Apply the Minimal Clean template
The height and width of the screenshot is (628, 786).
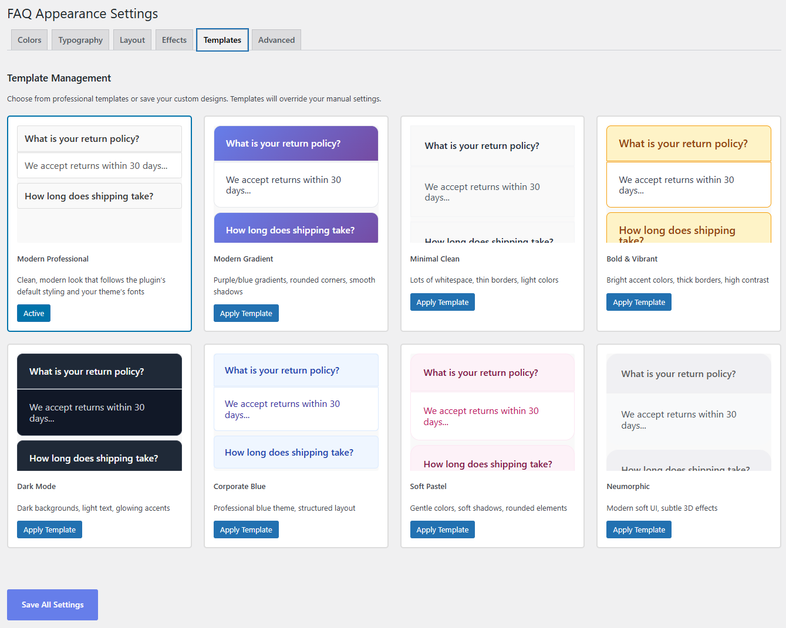442,302
